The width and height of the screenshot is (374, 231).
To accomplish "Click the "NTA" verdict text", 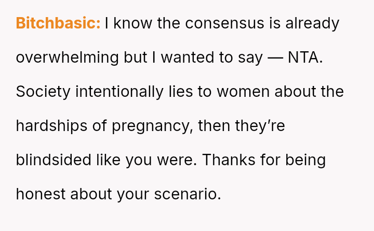I will pos(305,57).
